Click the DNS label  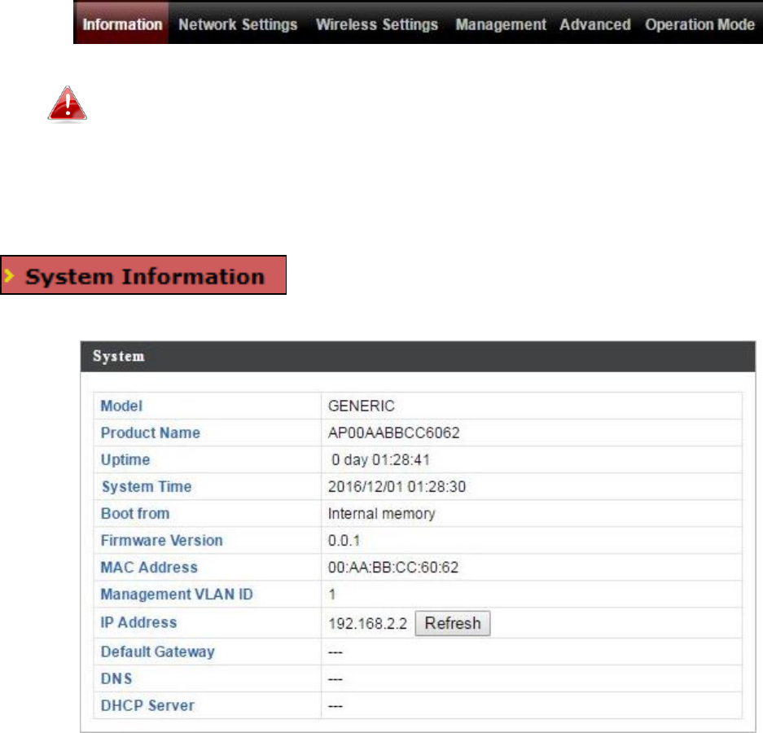point(116,678)
